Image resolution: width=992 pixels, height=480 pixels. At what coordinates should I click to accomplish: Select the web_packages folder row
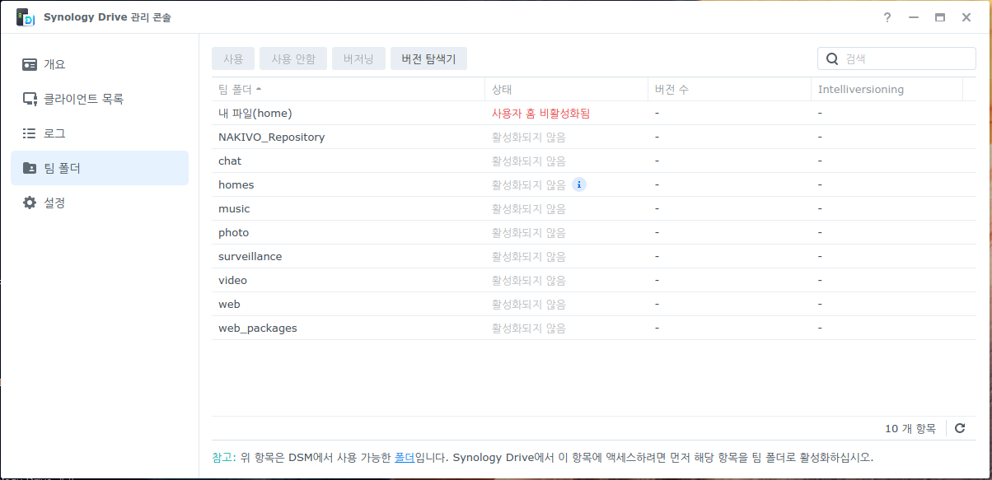pos(593,328)
